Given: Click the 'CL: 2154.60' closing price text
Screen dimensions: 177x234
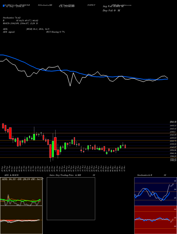Looking at the screenshot, I should (67, 6).
